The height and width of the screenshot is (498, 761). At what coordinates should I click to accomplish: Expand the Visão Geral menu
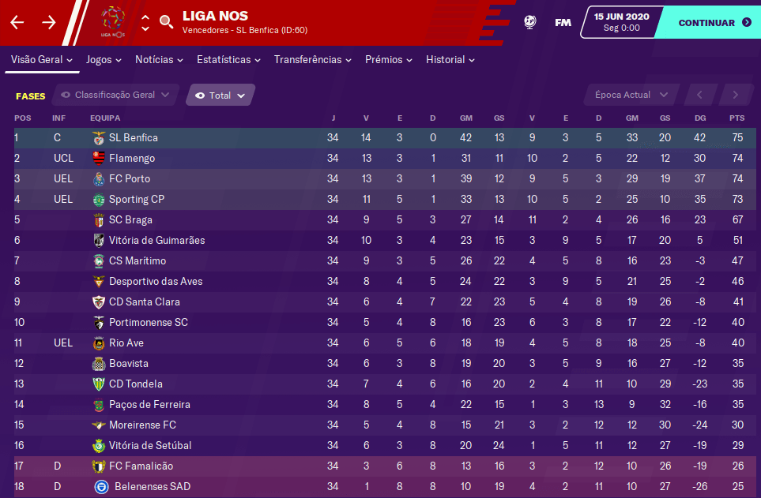[42, 60]
